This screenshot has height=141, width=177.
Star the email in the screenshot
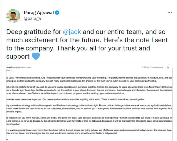point(168,67)
